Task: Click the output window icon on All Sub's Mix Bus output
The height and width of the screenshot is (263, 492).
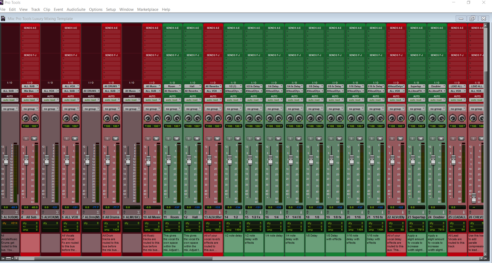Action: coord(38,91)
